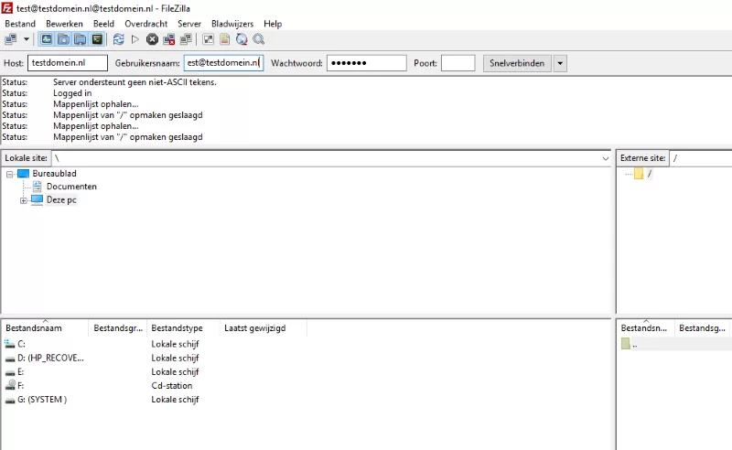The width and height of the screenshot is (732, 450).
Task: Toggle the transfer queue display
Action: [97, 39]
